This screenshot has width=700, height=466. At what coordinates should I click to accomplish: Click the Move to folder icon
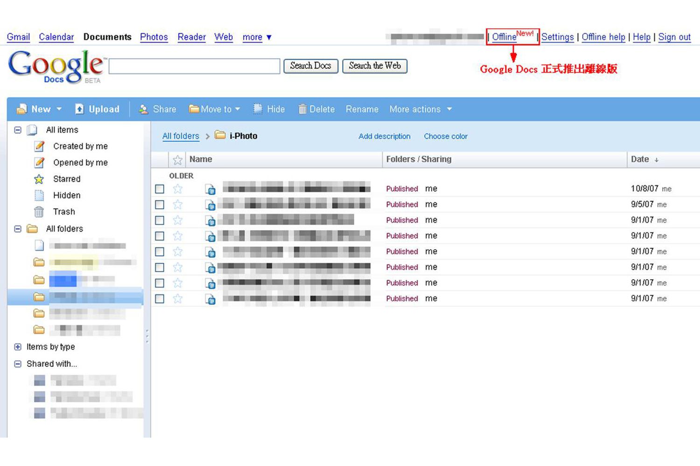(x=194, y=109)
